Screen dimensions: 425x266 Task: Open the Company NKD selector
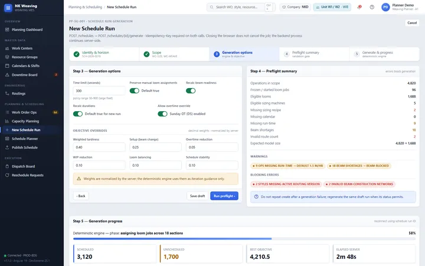click(x=295, y=7)
